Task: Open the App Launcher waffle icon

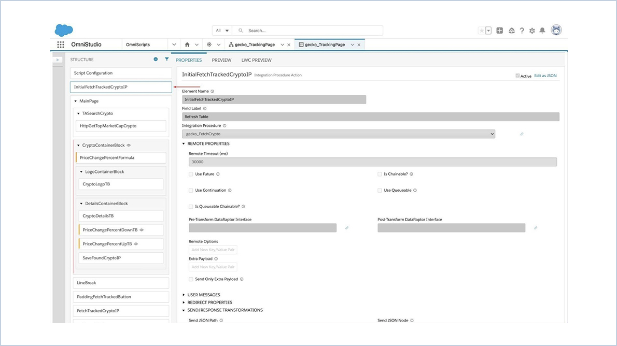Action: coord(61,44)
